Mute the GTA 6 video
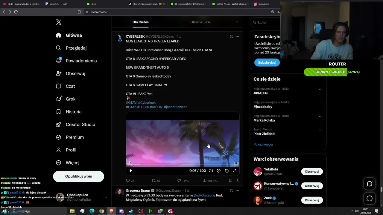 (x=211, y=171)
